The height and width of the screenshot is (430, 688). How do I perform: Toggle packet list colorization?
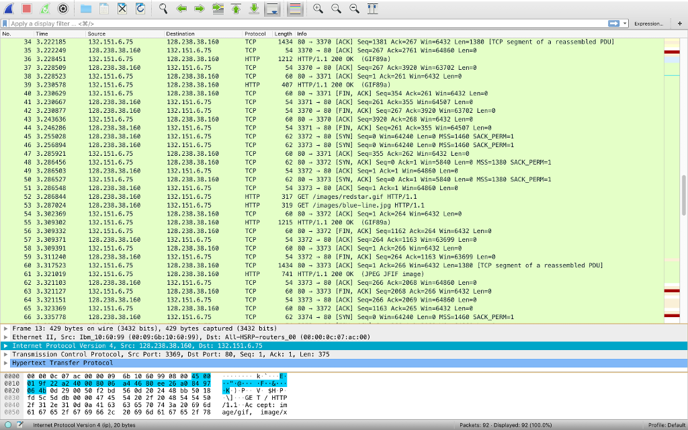(296, 8)
